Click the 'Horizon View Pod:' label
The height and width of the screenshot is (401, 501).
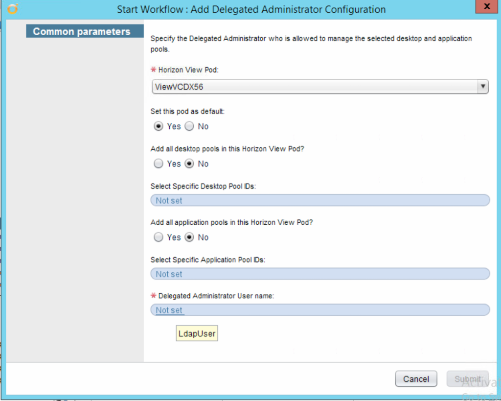coord(188,70)
